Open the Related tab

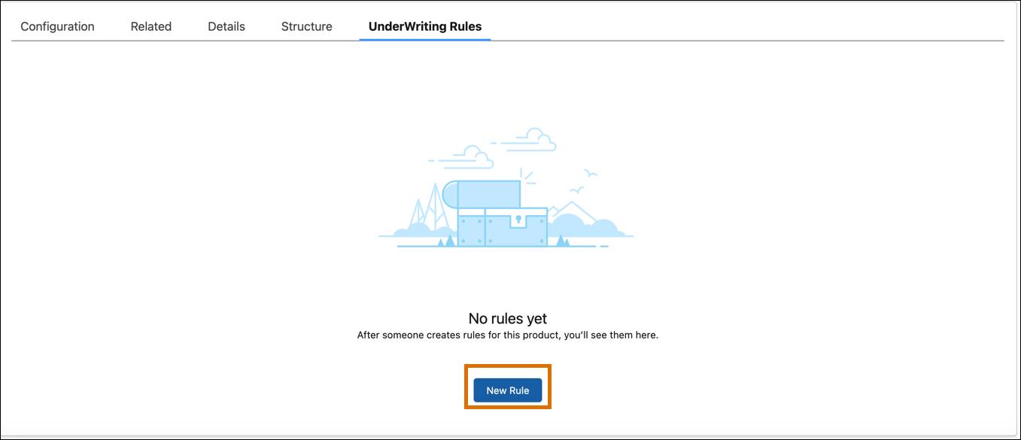(x=150, y=26)
